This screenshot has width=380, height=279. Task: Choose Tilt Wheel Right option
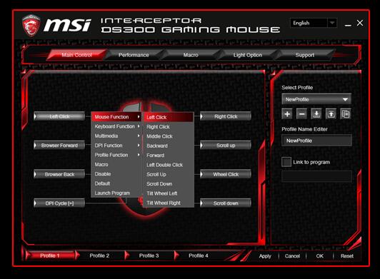pyautogui.click(x=169, y=203)
